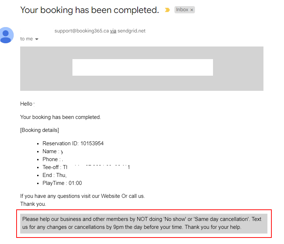Click the "via" link in sender line

113,31
